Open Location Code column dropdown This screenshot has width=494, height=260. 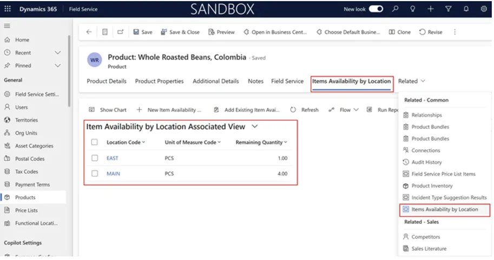(x=143, y=142)
